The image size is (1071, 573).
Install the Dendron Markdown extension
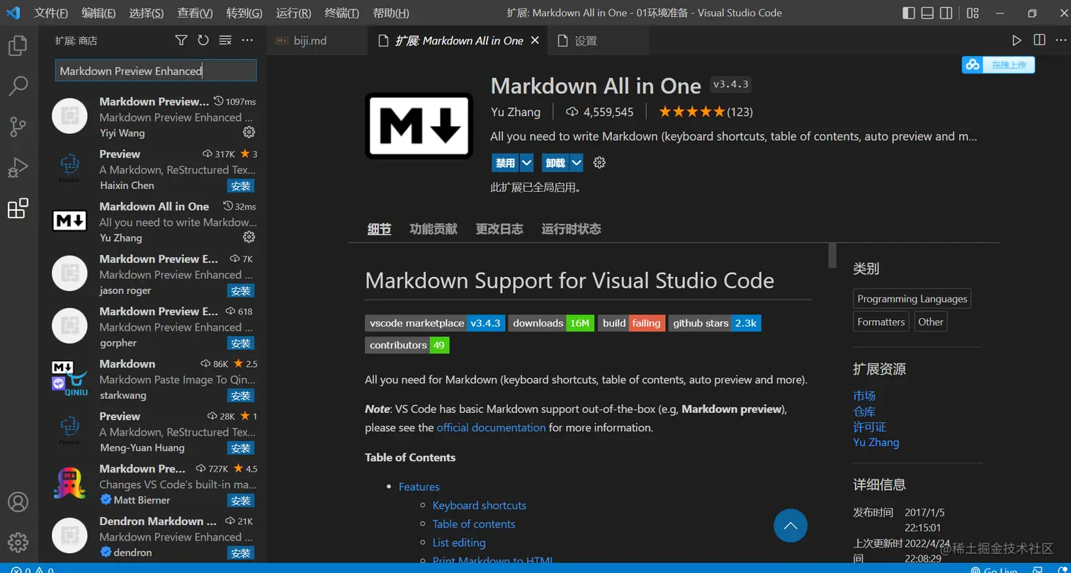click(x=241, y=553)
